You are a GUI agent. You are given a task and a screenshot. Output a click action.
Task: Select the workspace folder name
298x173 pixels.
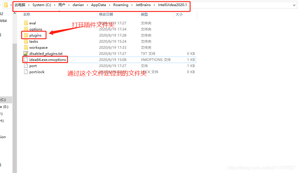coord(38,48)
